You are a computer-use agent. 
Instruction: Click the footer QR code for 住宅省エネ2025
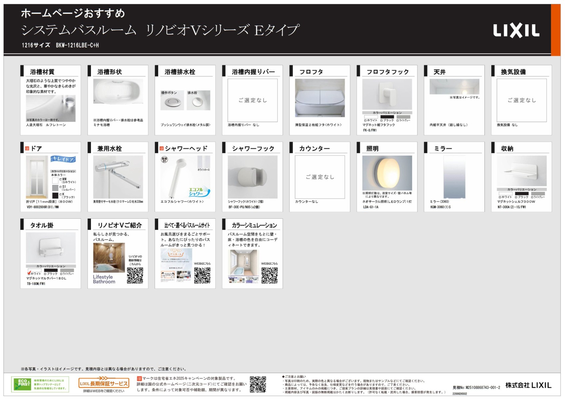(x=258, y=384)
